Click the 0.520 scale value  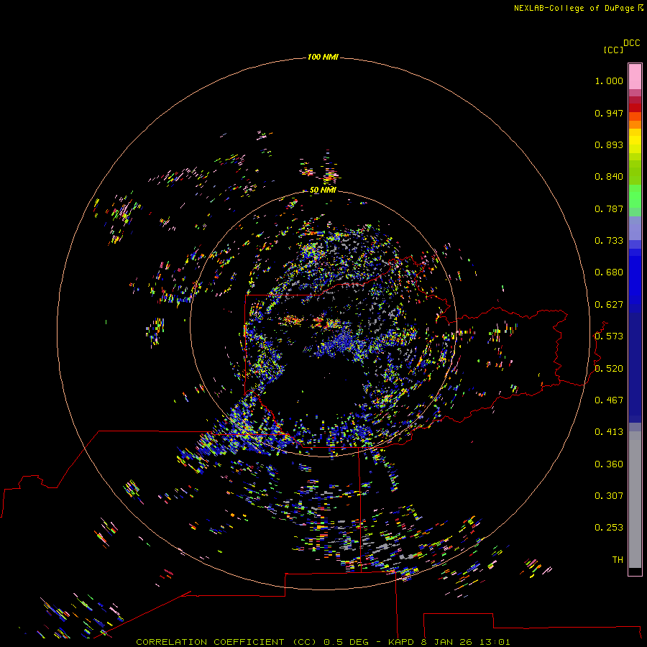click(x=609, y=369)
